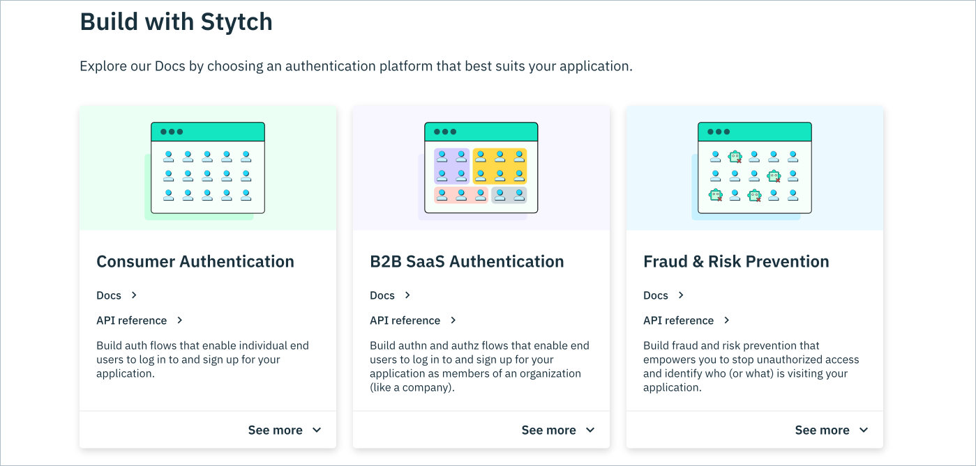Viewport: 976px width, 466px height.
Task: Click the 'Build authn and authz' description text
Action: click(x=479, y=366)
